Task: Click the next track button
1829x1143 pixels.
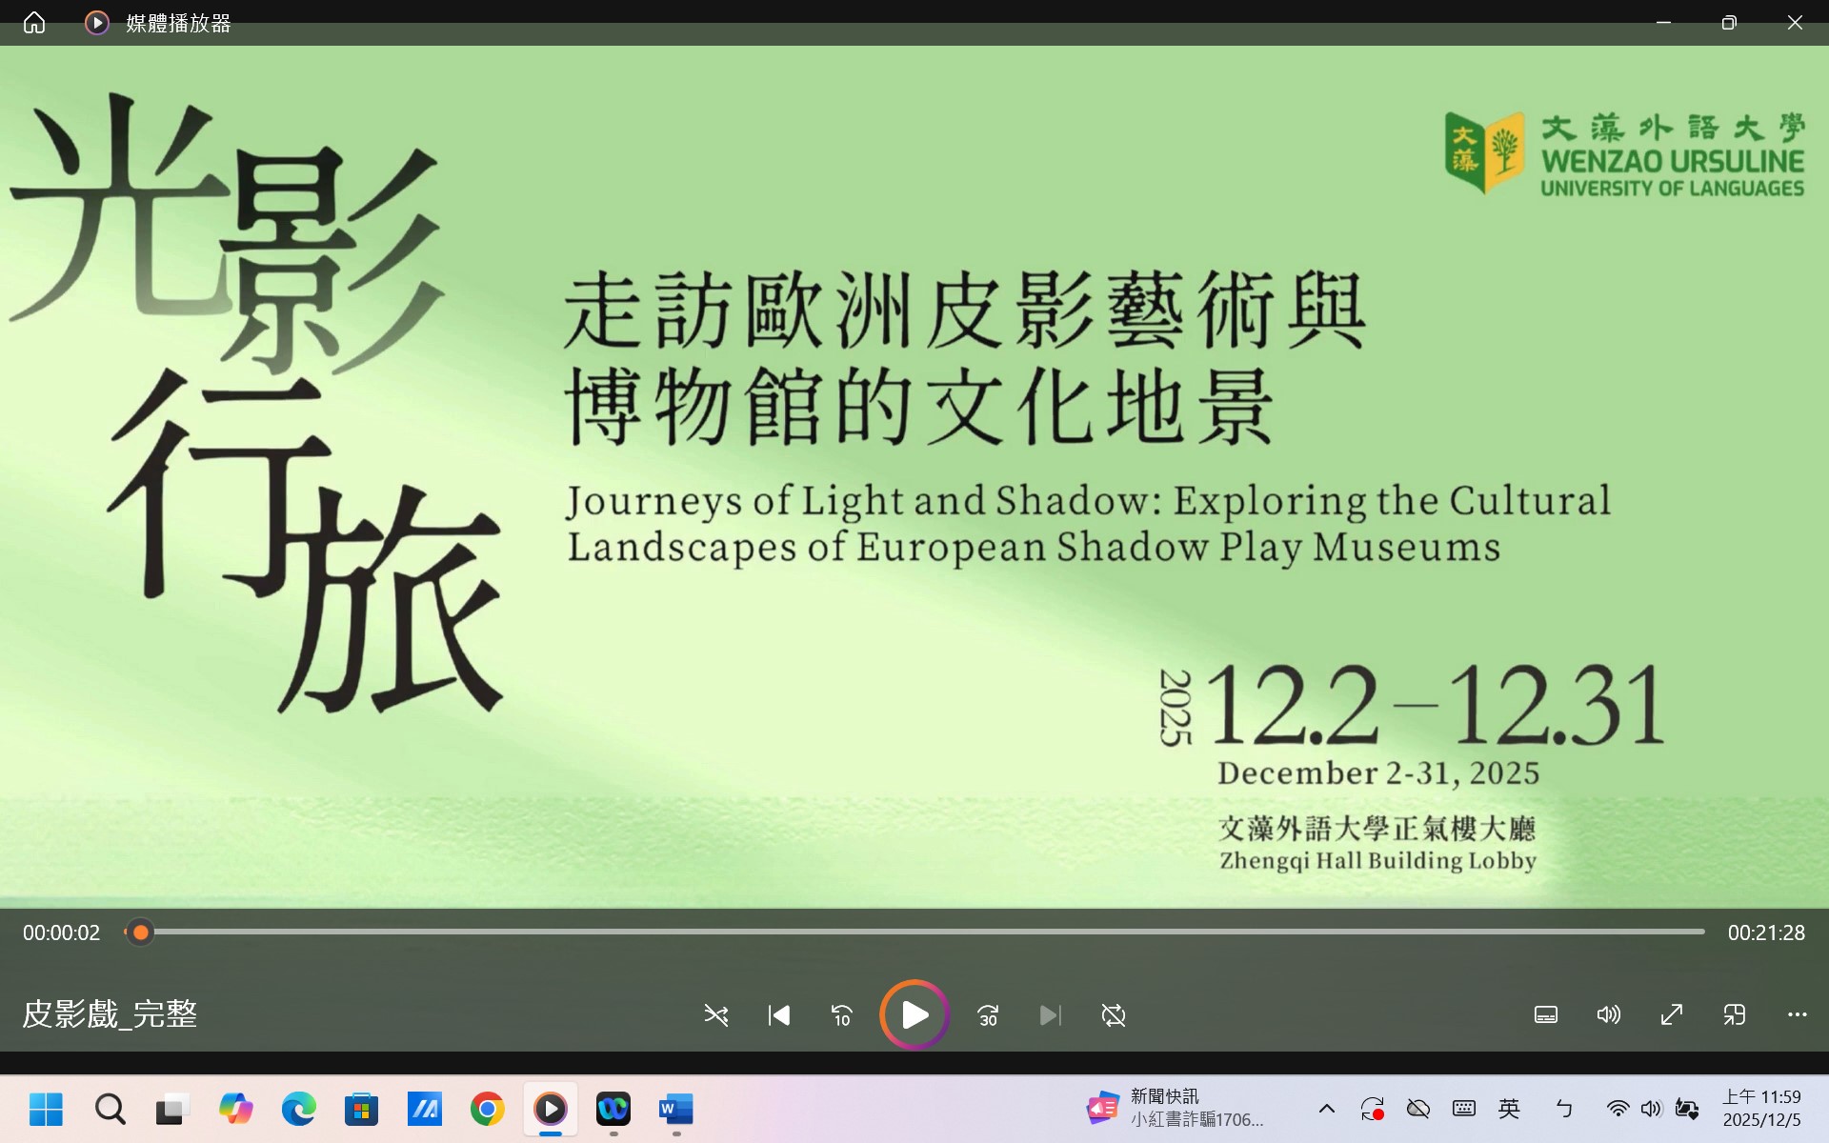Action: pos(1050,1015)
